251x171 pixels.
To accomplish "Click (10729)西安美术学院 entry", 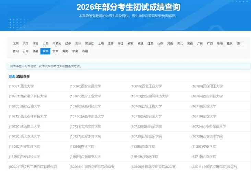I will (x=207, y=136).
